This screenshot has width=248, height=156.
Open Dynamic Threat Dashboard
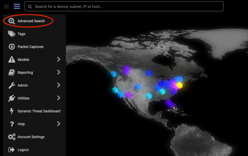[x=39, y=111]
